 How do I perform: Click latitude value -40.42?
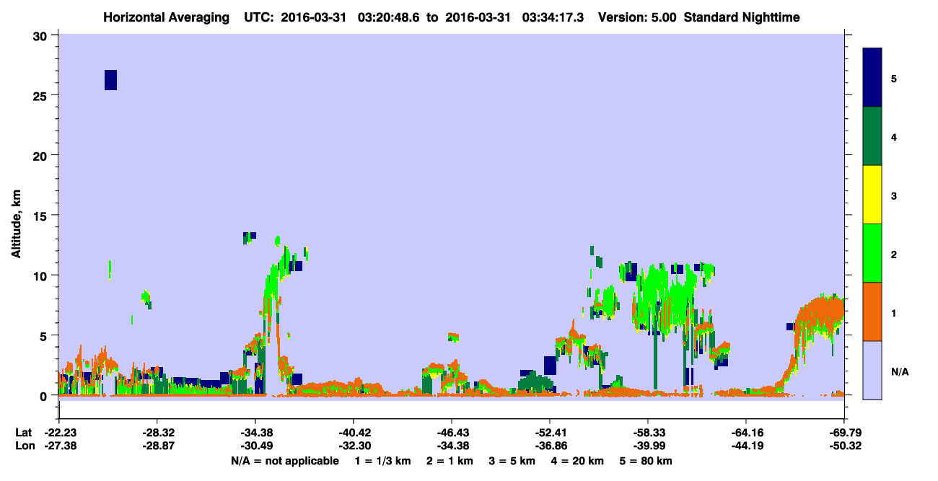[354, 433]
